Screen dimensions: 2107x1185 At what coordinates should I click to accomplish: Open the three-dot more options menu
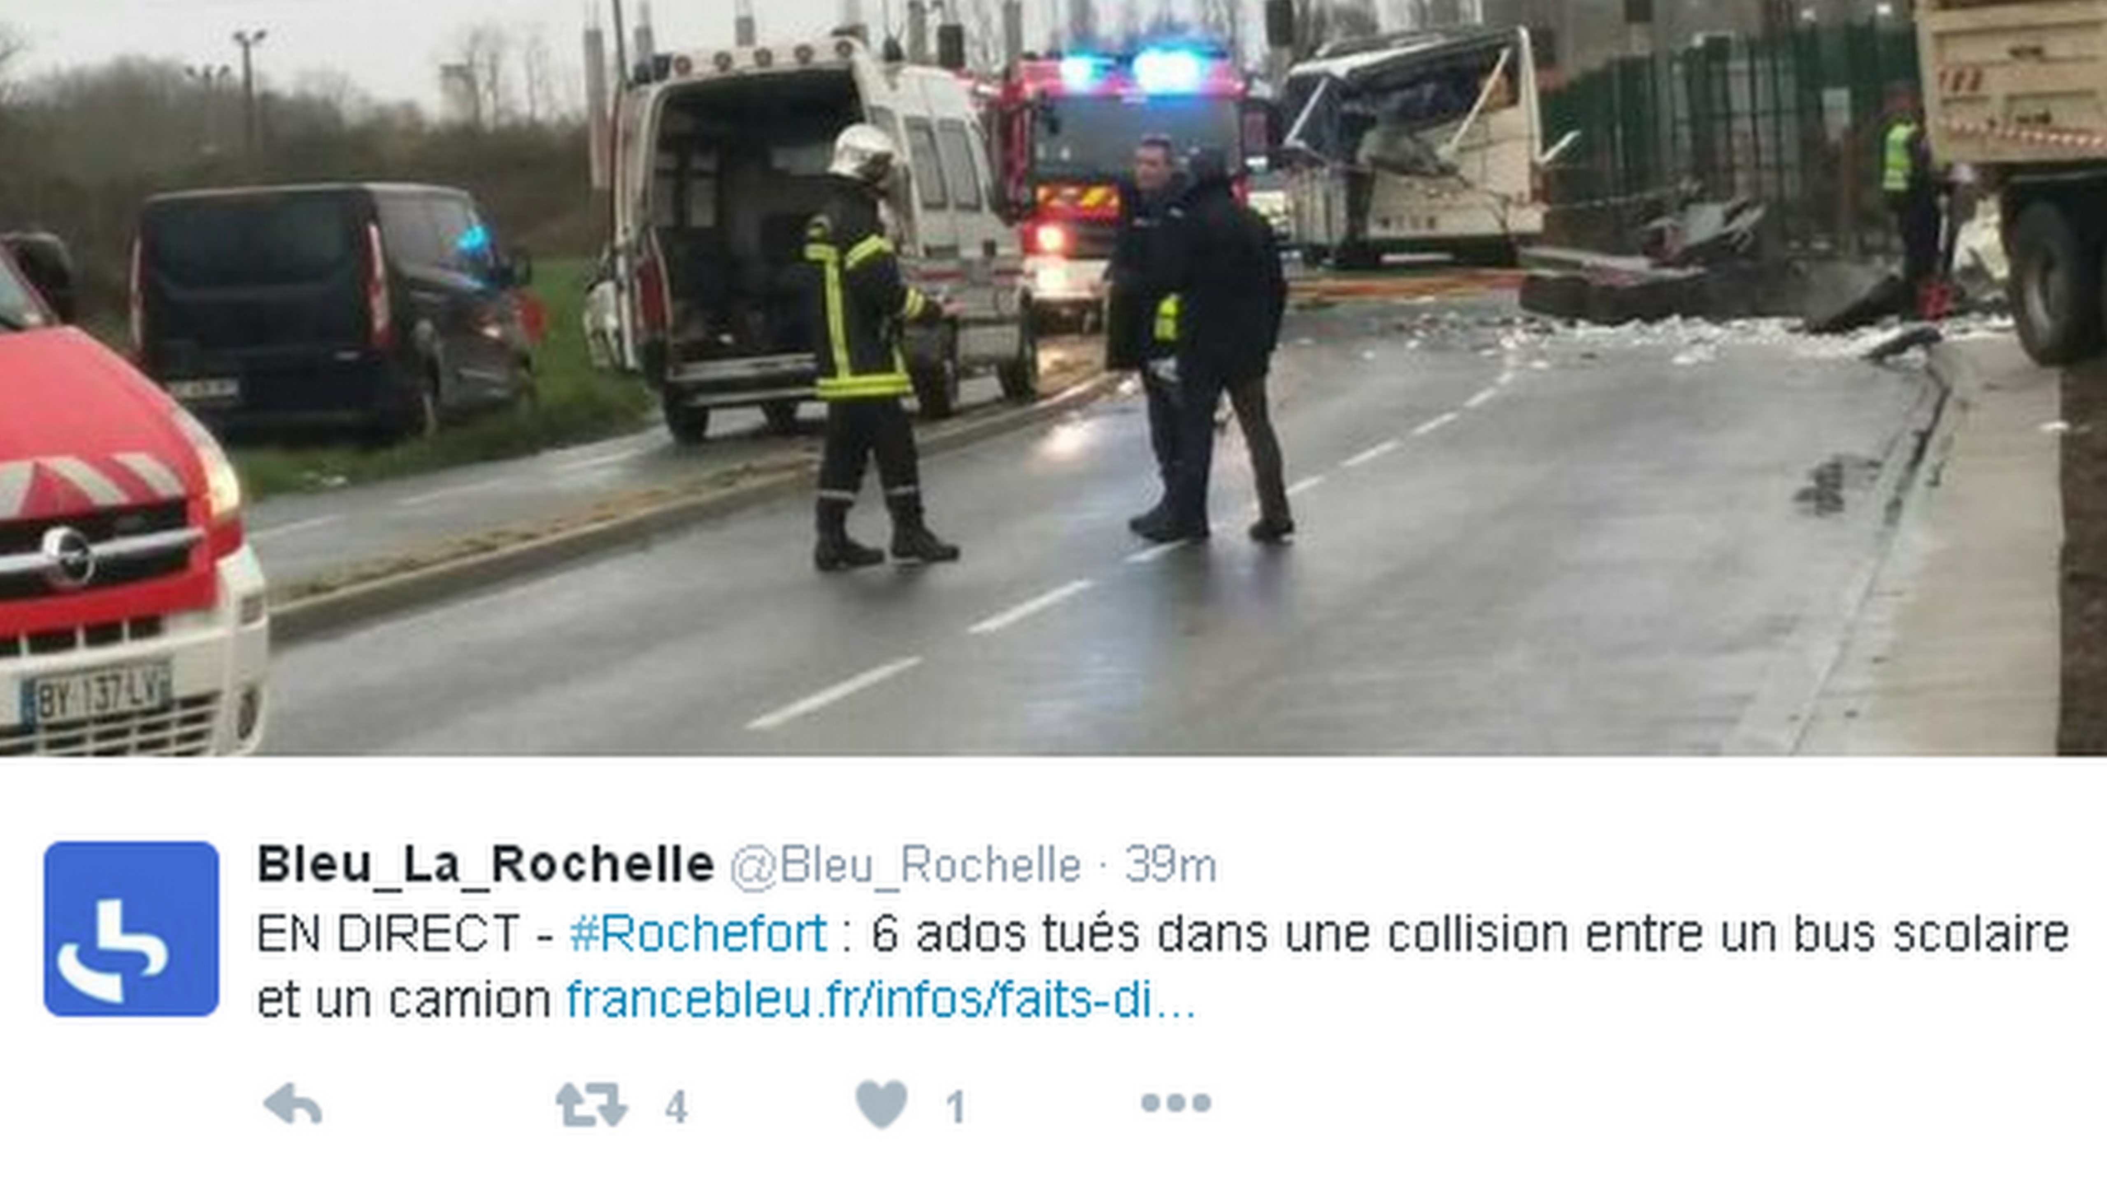click(1176, 1103)
